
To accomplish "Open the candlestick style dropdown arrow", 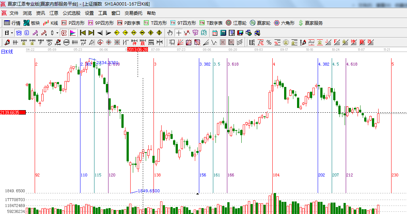I will [x=57, y=33].
